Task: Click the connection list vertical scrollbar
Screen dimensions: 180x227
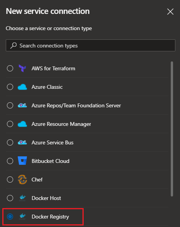Action: pos(172,129)
